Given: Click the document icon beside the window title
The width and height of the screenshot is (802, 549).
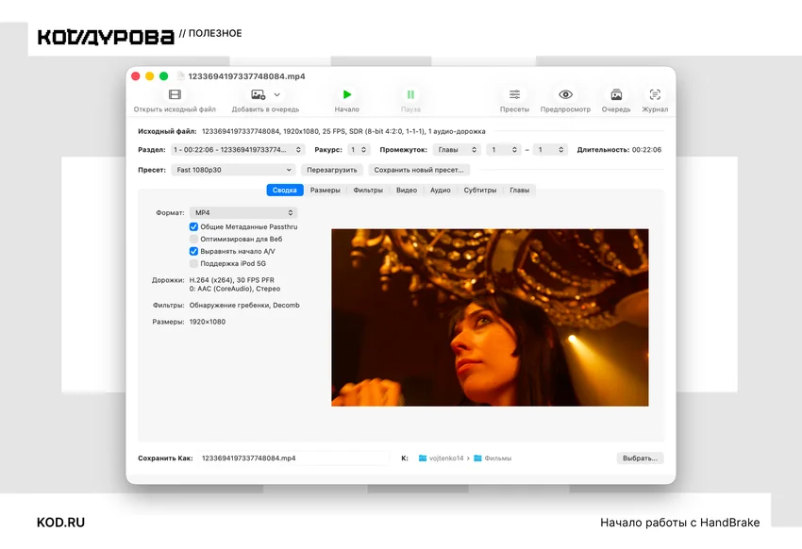Looking at the screenshot, I should 180,76.
